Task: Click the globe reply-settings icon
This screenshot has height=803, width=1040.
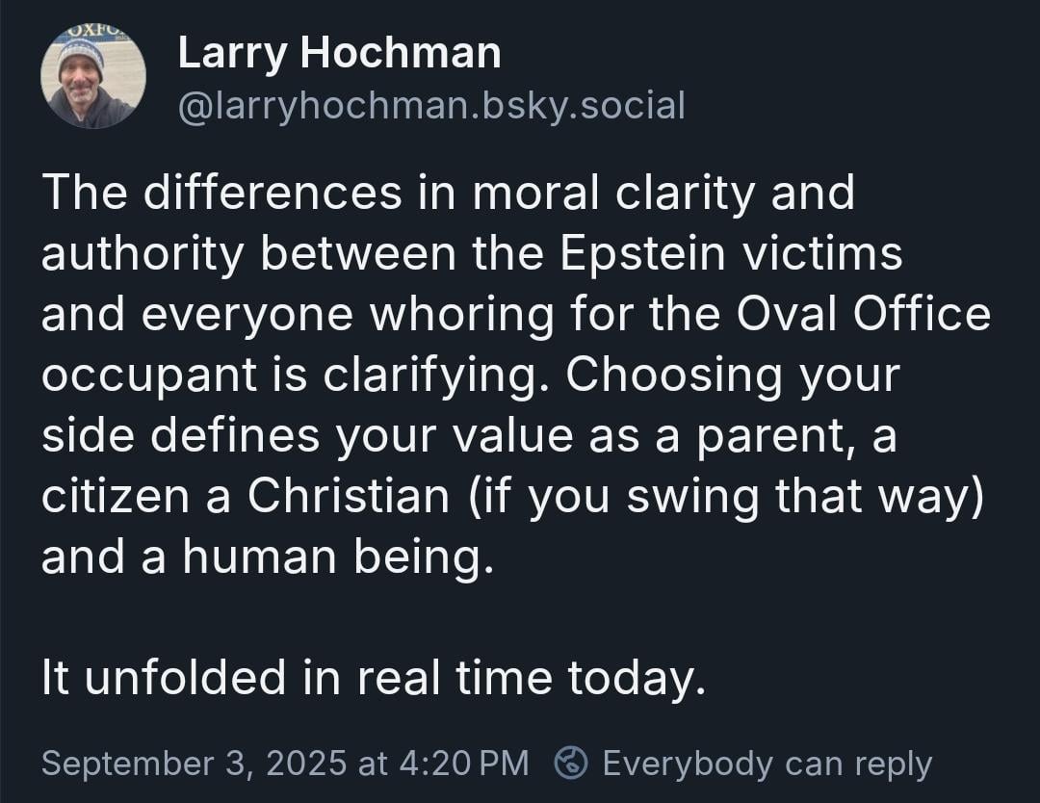Action: (x=571, y=762)
